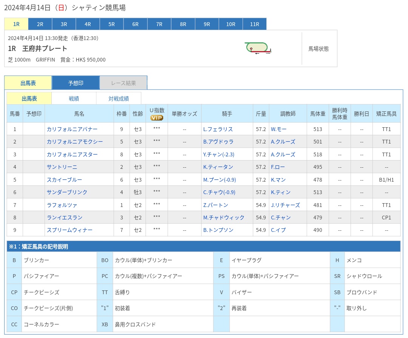Click the VIP icon in the U指数 column

click(x=156, y=117)
